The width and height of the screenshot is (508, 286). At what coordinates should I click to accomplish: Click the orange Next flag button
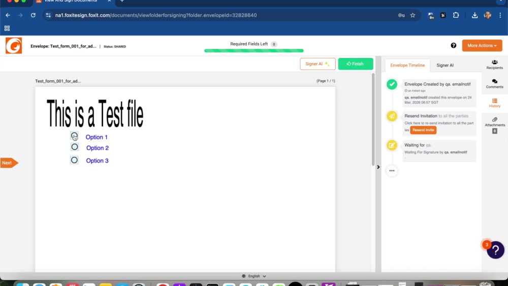[x=9, y=163]
